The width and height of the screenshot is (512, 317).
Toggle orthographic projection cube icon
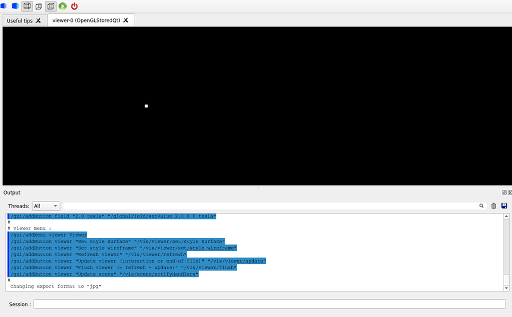pyautogui.click(x=51, y=6)
